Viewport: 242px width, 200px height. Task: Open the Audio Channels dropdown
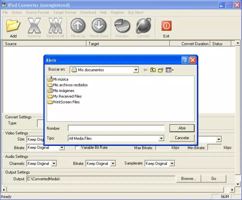pos(54,163)
